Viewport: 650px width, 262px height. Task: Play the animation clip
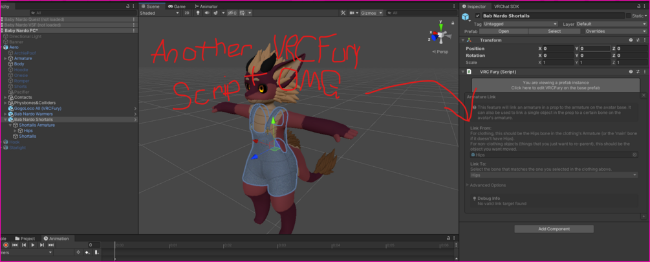click(33, 245)
